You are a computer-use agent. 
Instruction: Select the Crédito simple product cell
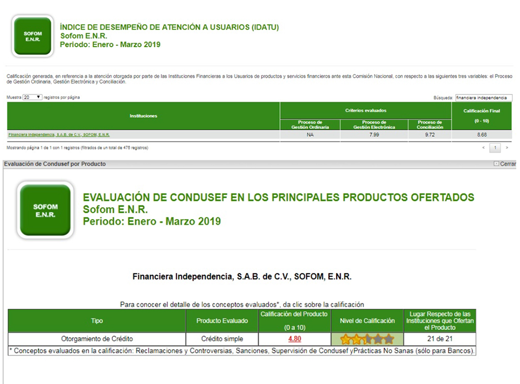(x=222, y=339)
